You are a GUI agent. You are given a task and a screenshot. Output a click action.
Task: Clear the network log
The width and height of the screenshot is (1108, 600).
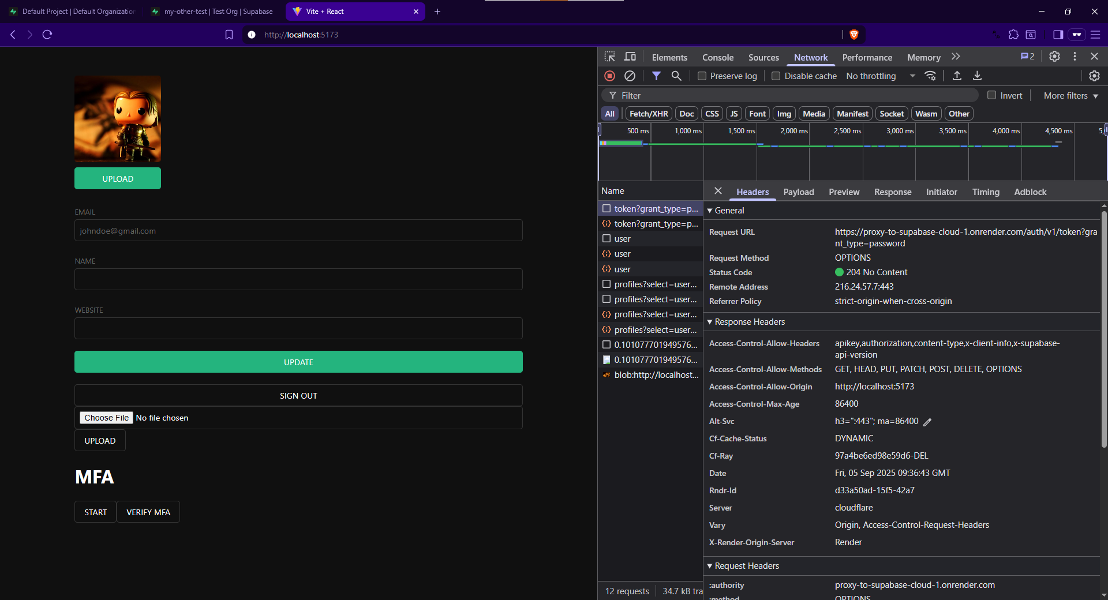[630, 76]
